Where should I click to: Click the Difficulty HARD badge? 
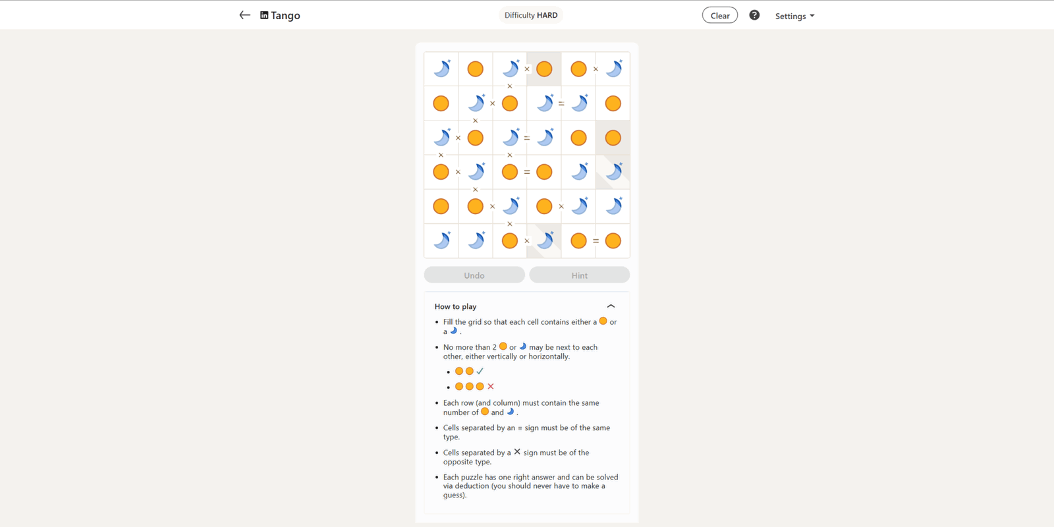pos(531,15)
